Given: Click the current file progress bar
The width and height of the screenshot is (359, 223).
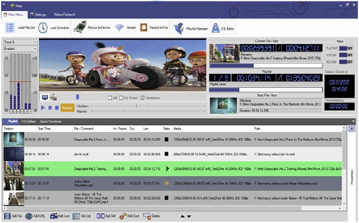Looking at the screenshot, I should 266,66.
